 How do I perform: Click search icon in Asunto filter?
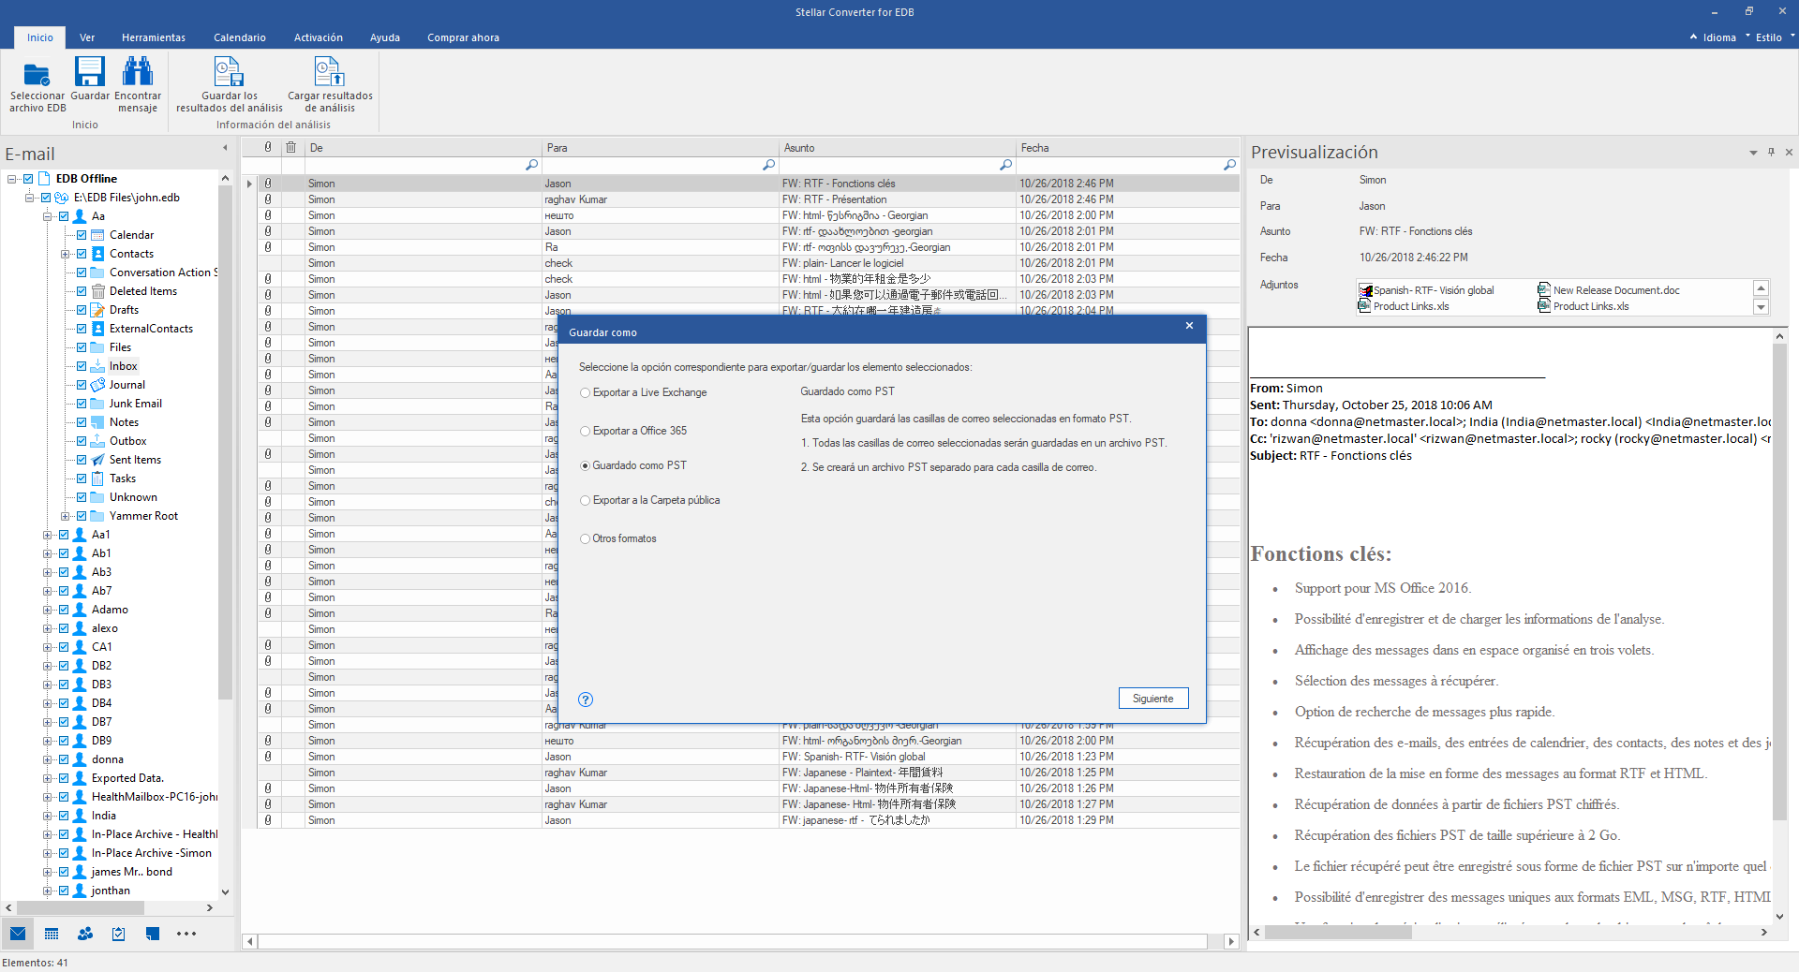point(1005,165)
